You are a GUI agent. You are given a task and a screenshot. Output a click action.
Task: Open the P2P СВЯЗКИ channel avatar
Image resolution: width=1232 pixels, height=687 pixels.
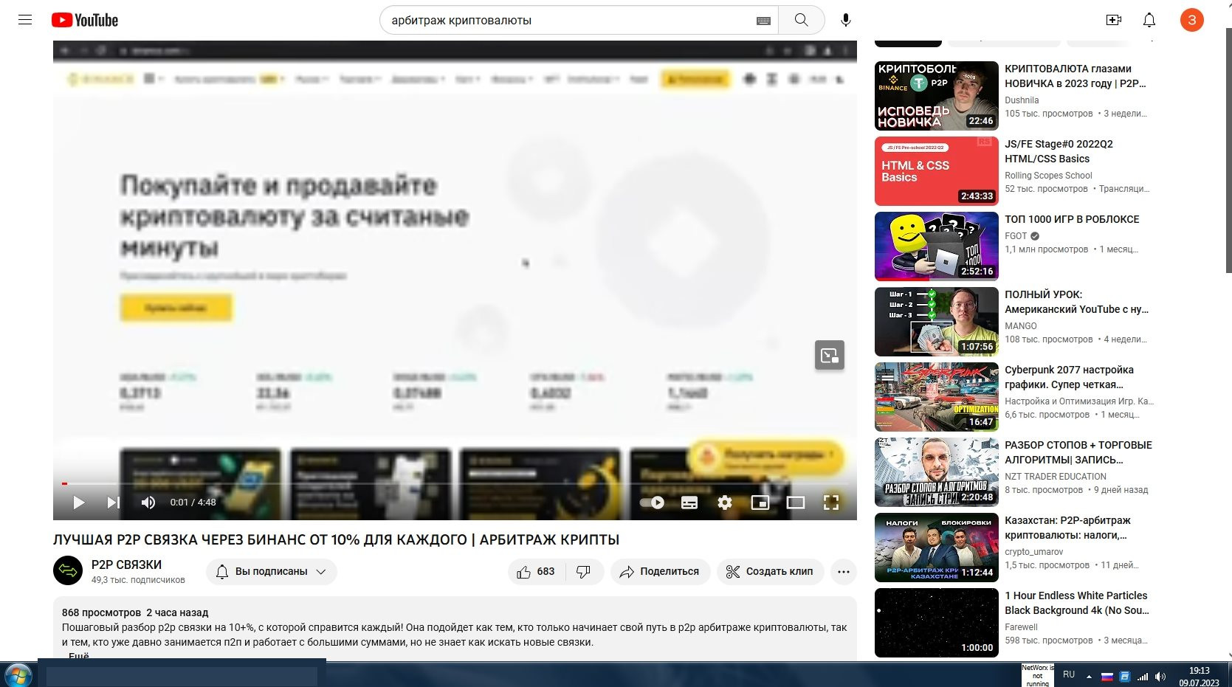[68, 570]
